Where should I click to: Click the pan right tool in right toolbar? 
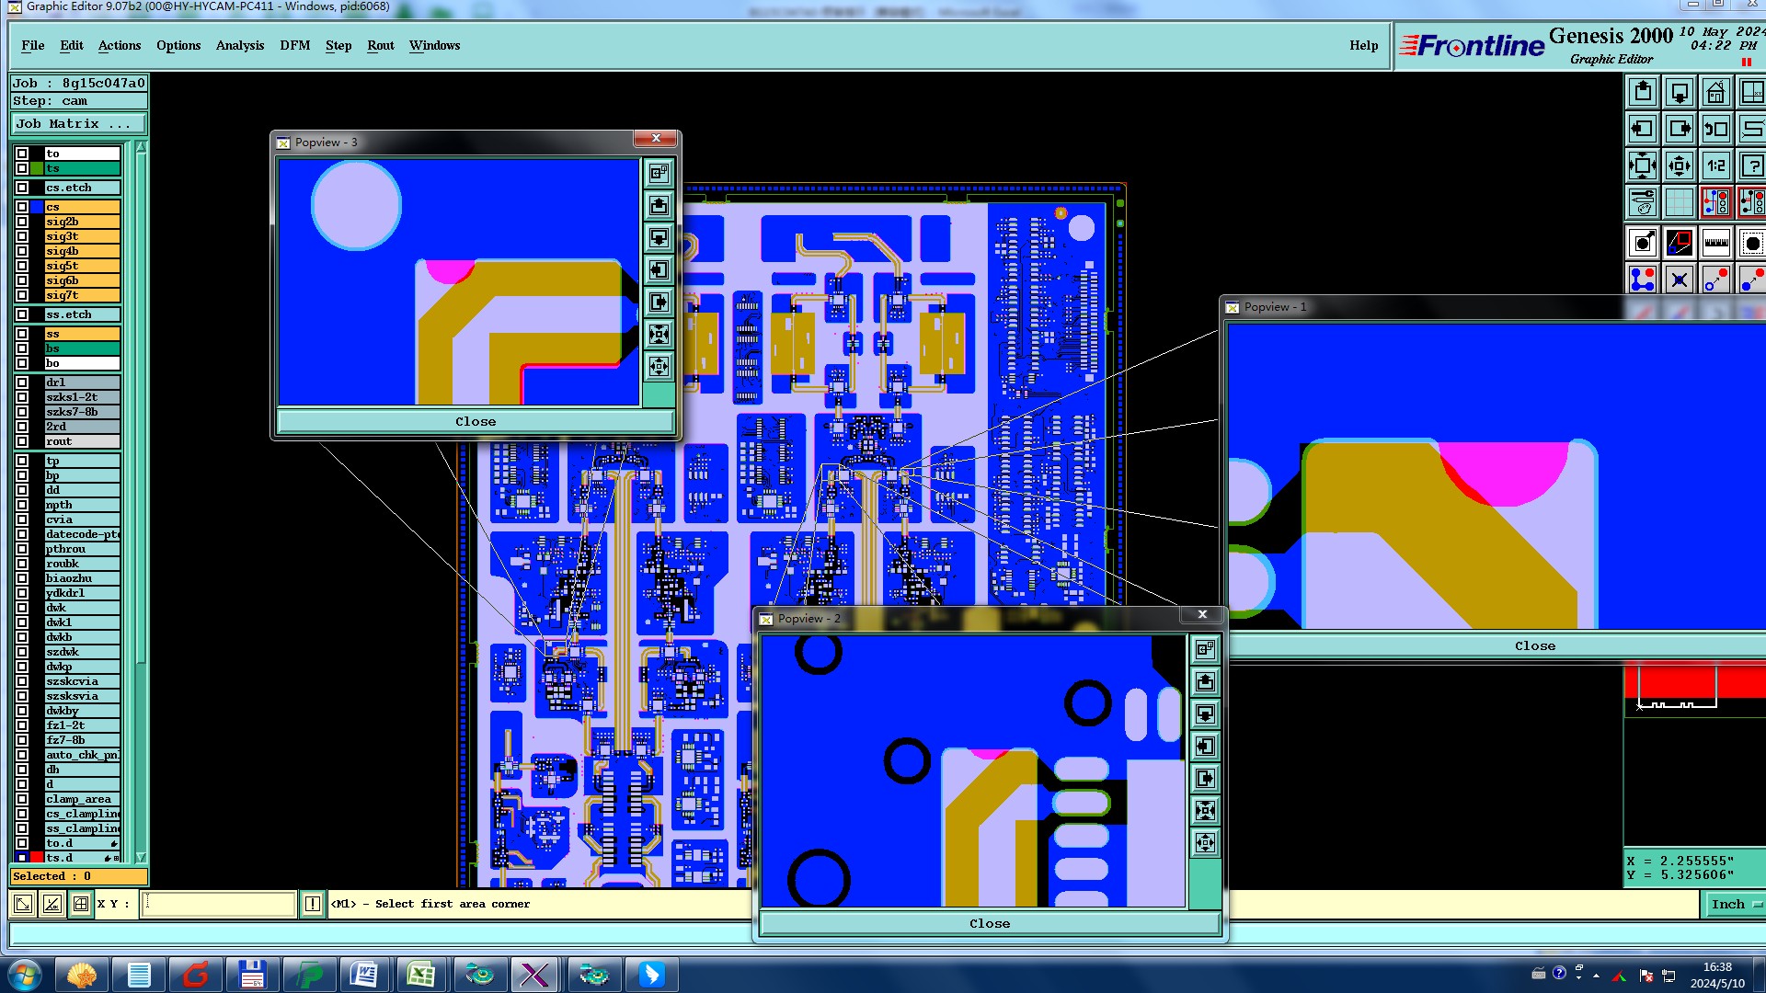1680,129
